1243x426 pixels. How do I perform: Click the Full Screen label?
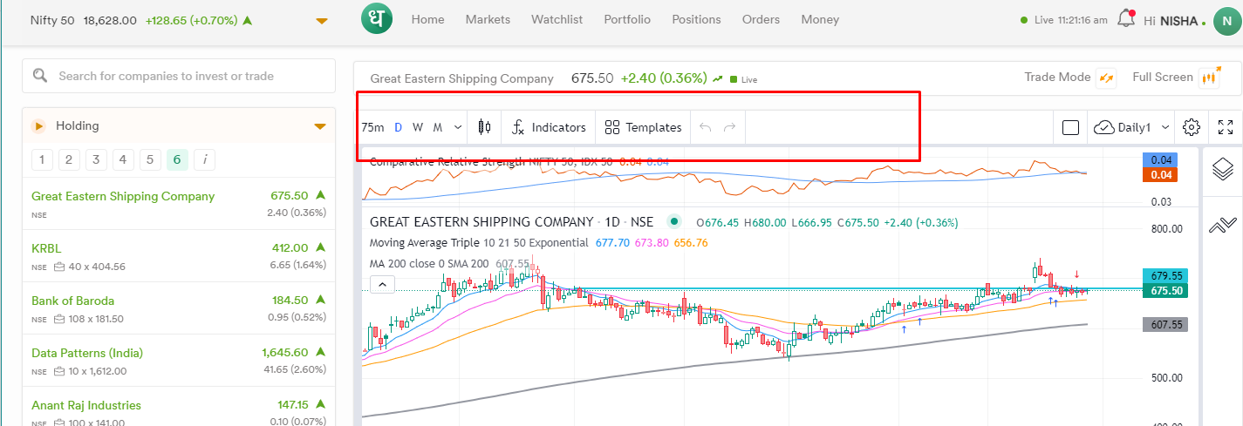pyautogui.click(x=1163, y=77)
